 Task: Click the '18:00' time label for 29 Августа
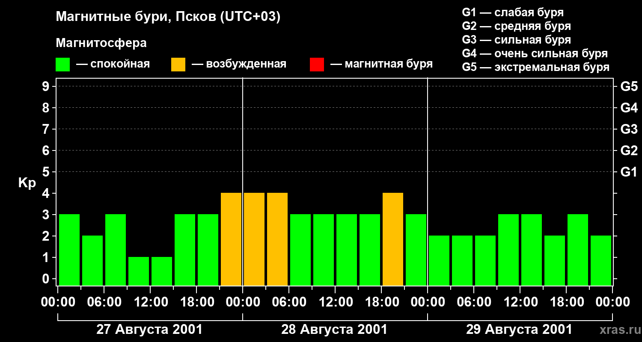coord(566,302)
